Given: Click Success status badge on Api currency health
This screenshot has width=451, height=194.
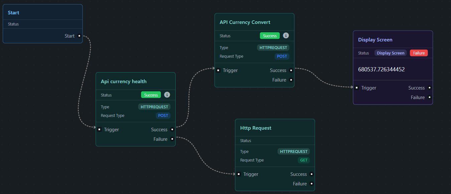Looking at the screenshot, I should 151,95.
